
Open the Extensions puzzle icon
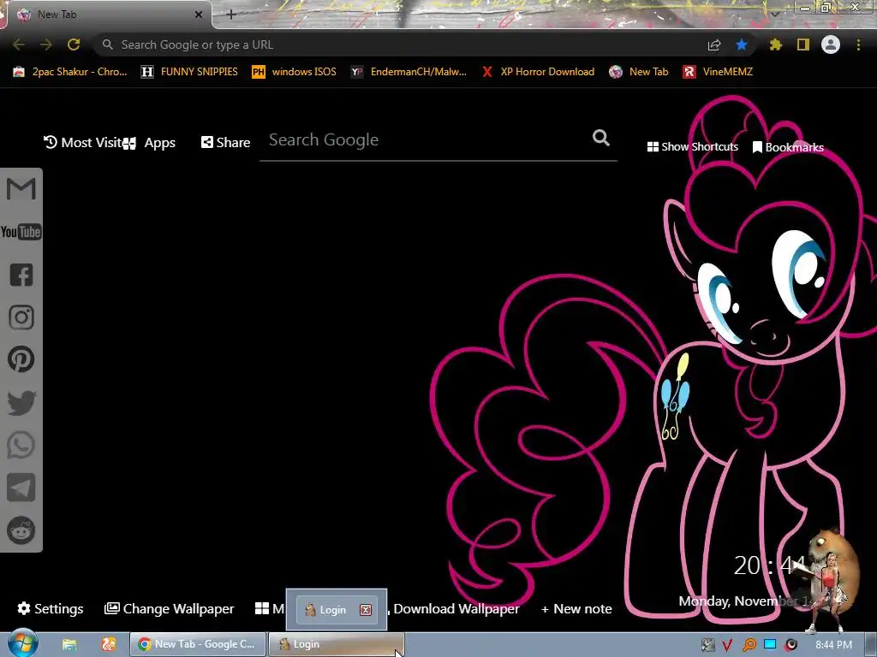click(776, 44)
